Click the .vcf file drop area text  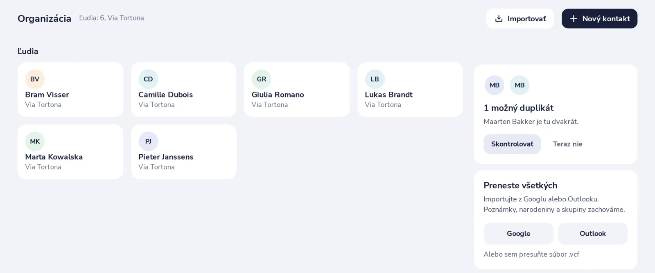pos(531,254)
